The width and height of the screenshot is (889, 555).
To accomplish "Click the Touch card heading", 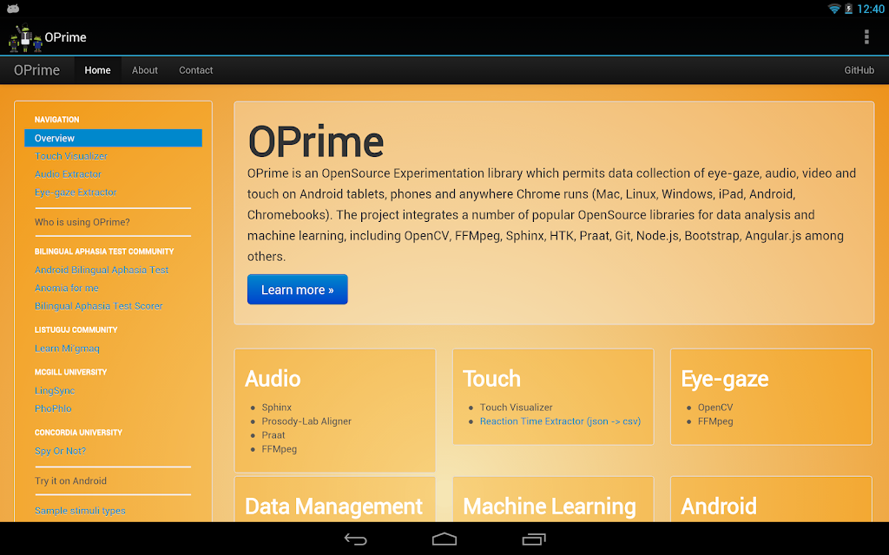I will (491, 379).
